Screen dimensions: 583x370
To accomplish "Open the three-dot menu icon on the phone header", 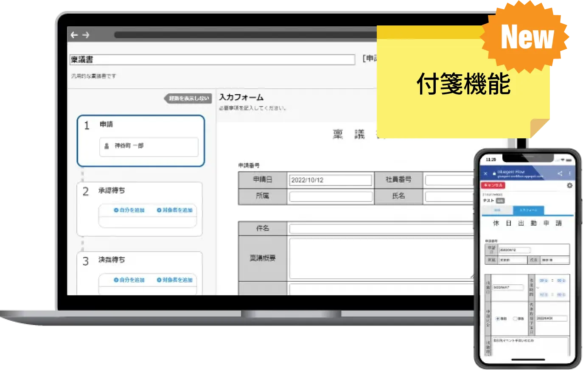I will 571,173.
